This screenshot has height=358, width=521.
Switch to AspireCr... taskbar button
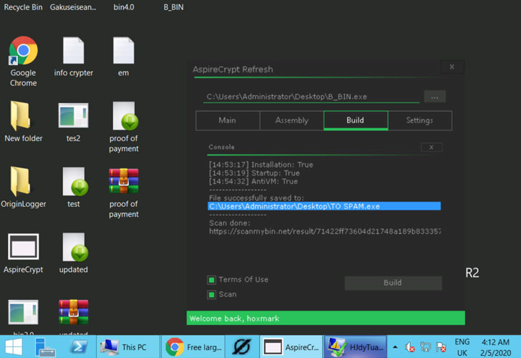pyautogui.click(x=291, y=347)
